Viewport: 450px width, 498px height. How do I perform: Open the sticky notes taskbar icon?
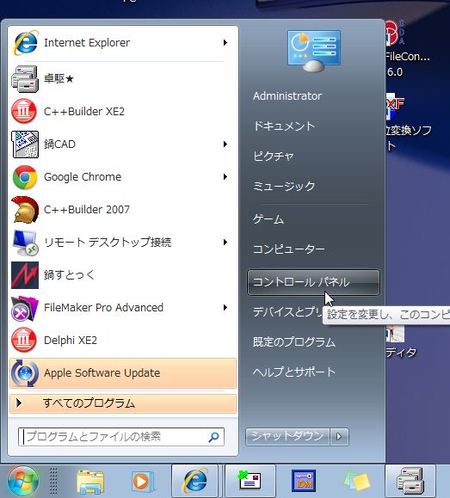pyautogui.click(x=358, y=481)
